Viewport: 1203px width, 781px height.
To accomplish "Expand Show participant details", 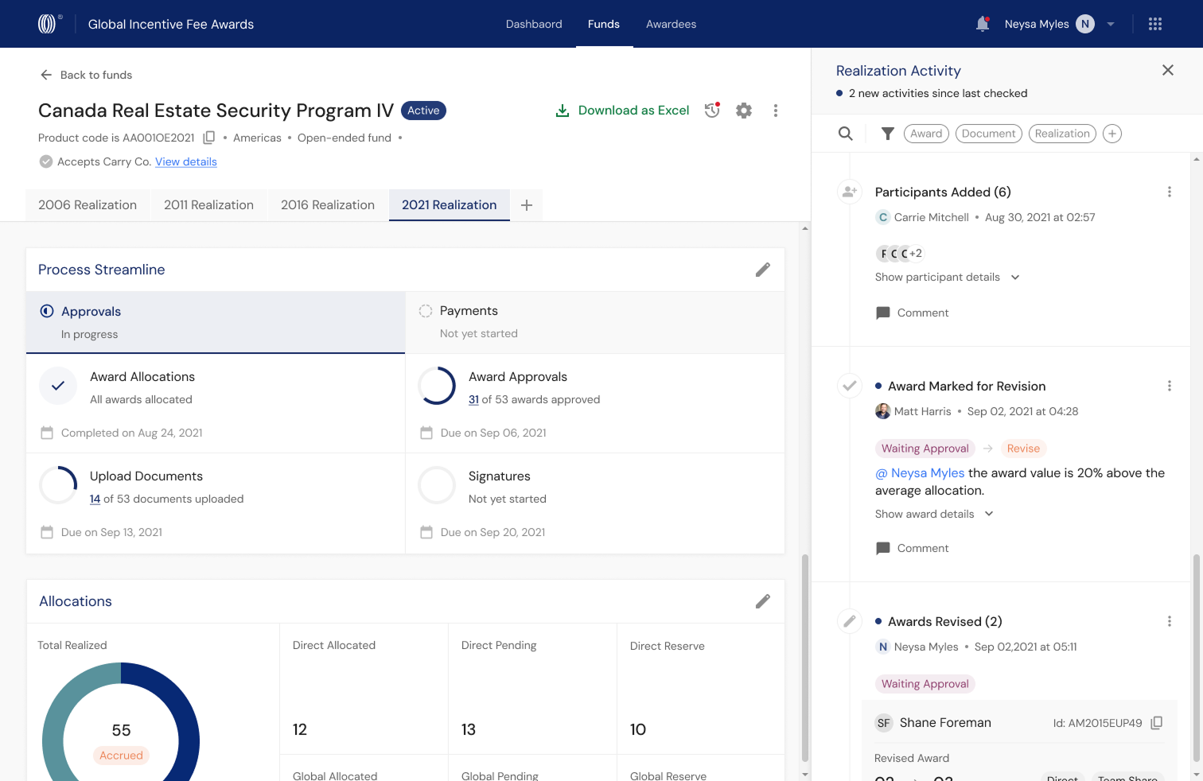I will [947, 277].
